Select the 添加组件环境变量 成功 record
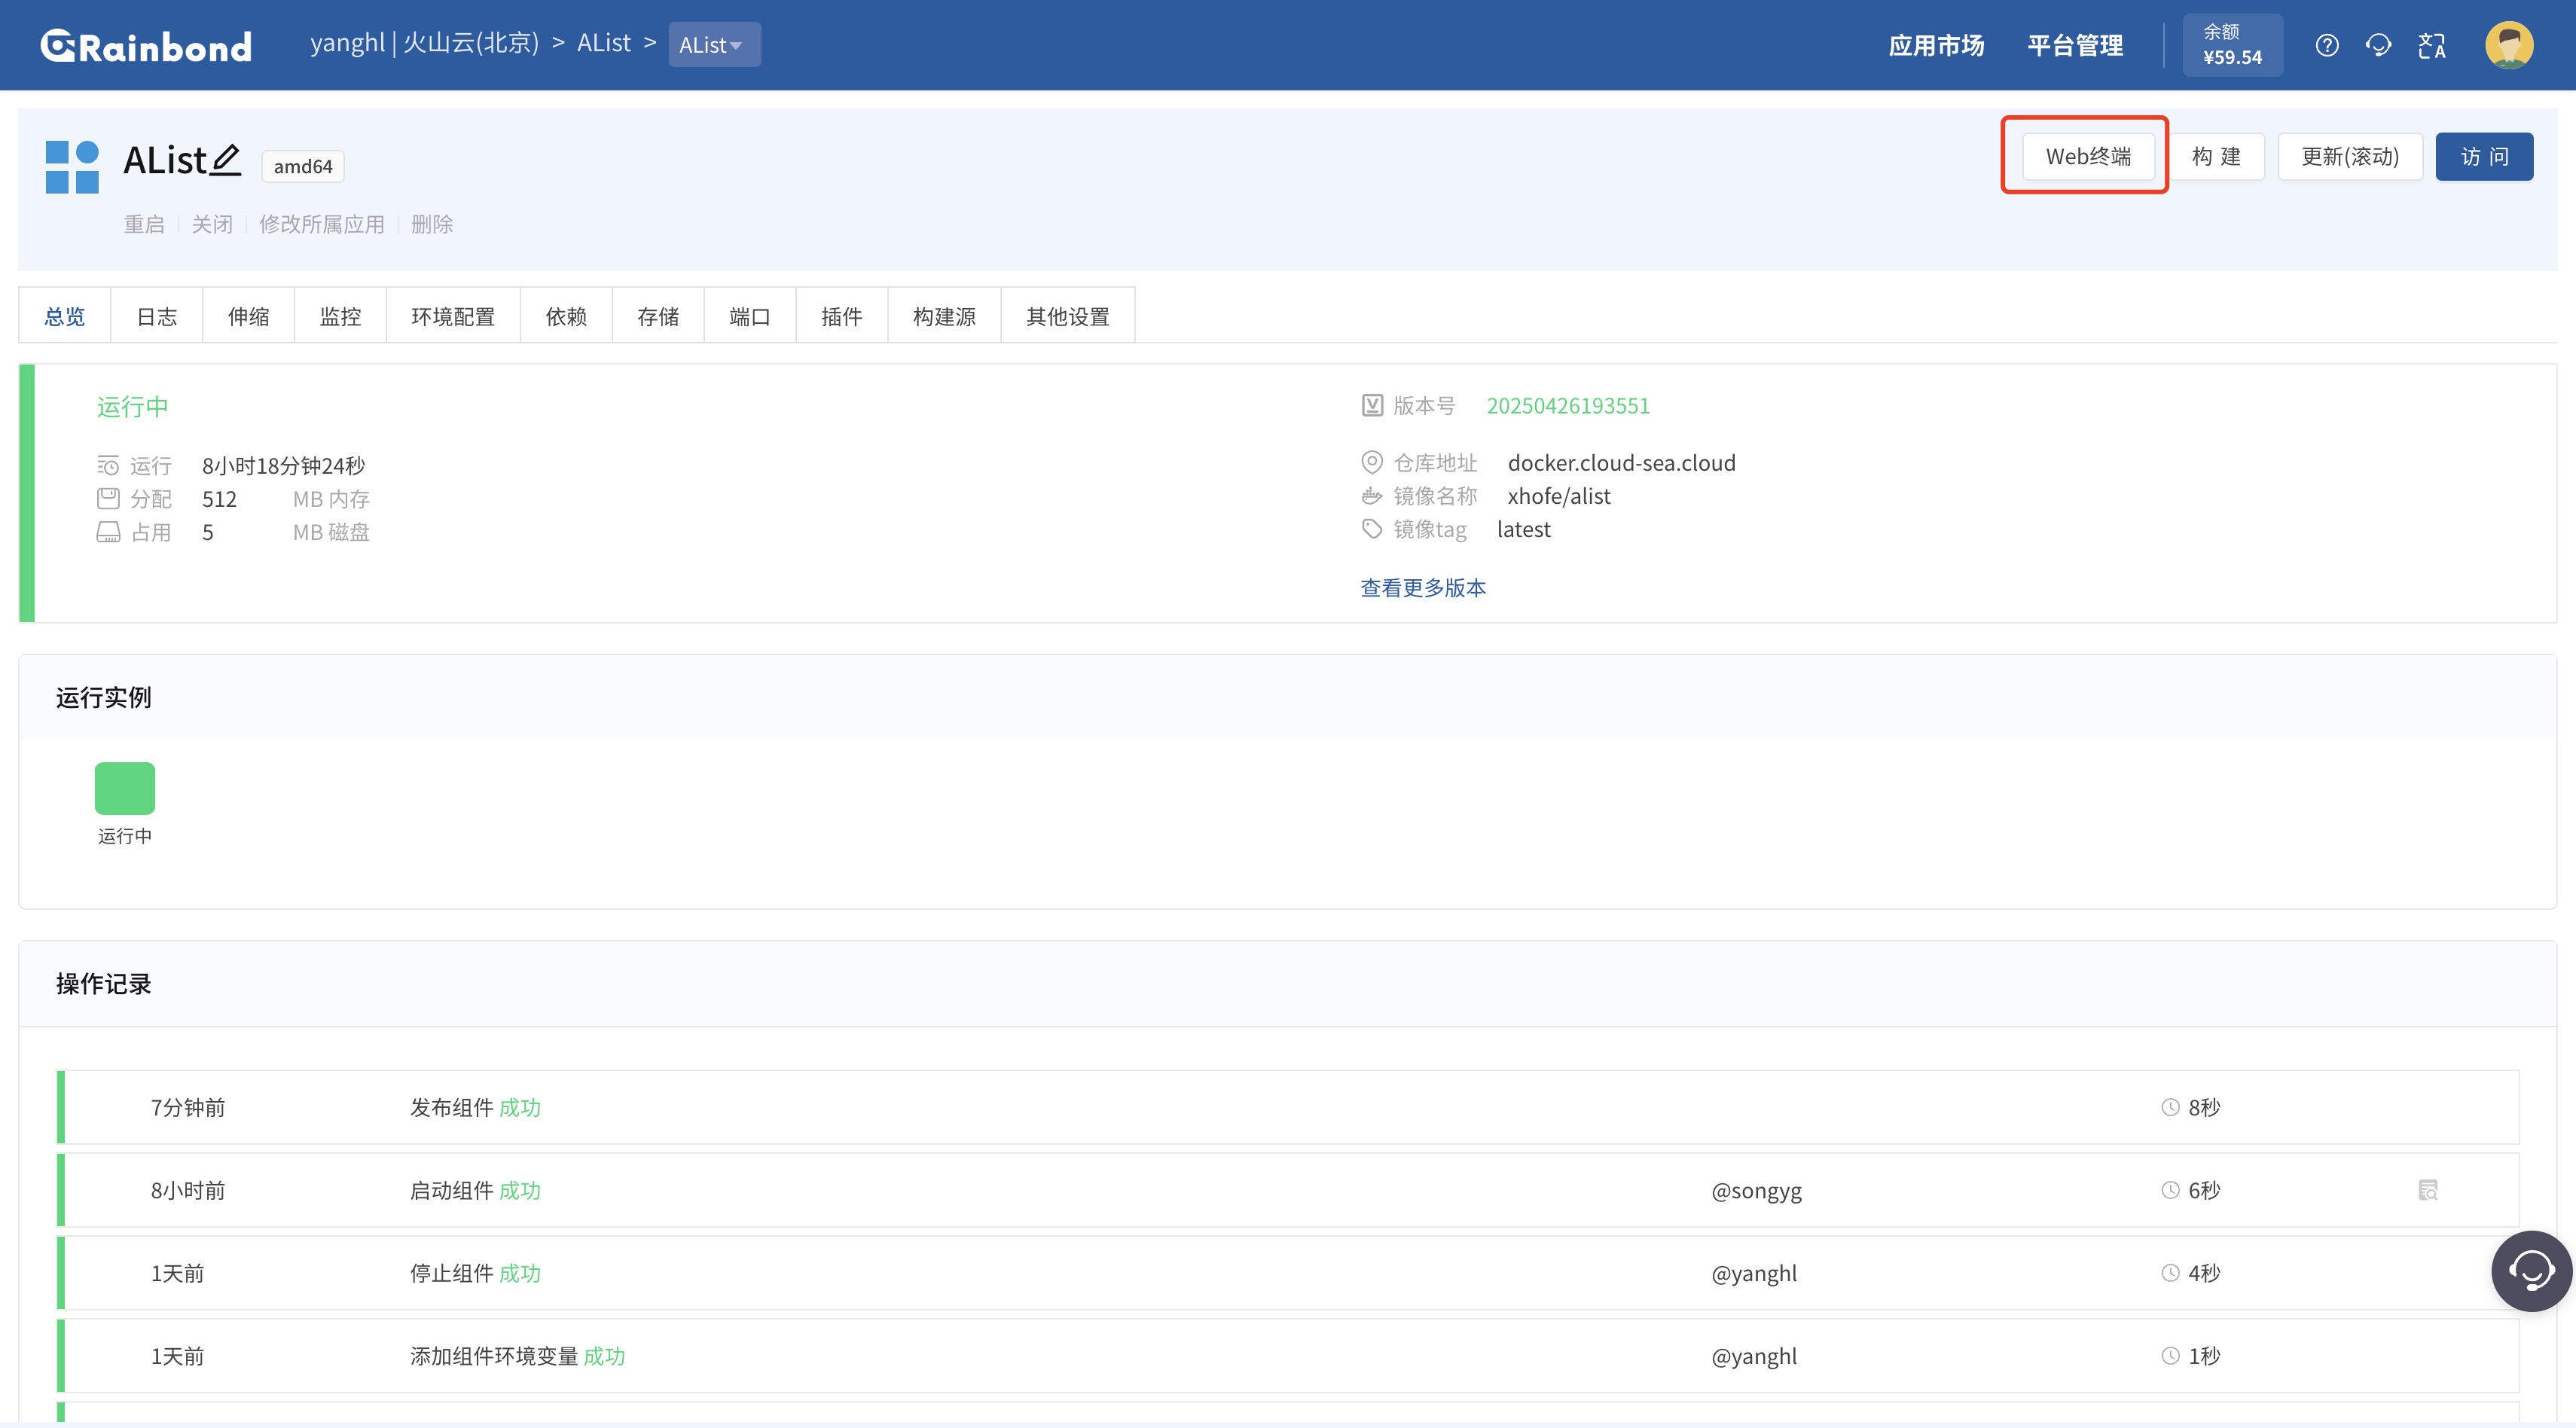Viewport: 2576px width, 1428px height. pos(1288,1356)
